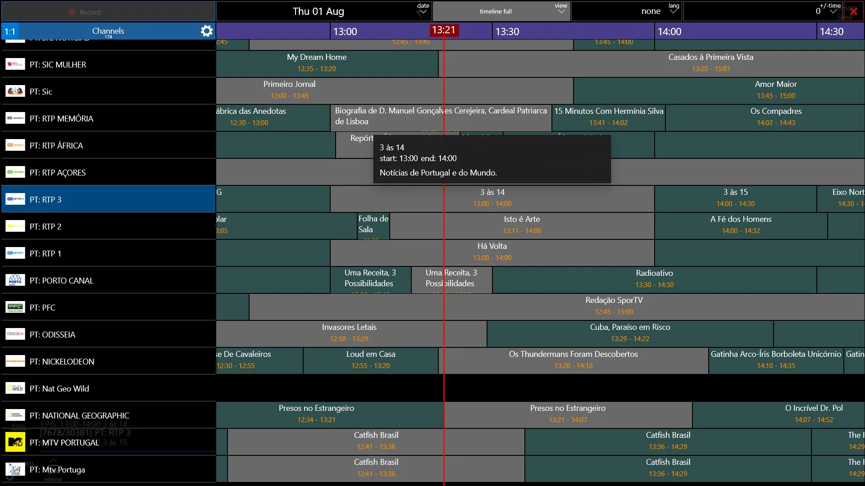Select Os Thundermans Foram Descobertos program
Viewport: 865px width, 486px height.
[x=574, y=360]
